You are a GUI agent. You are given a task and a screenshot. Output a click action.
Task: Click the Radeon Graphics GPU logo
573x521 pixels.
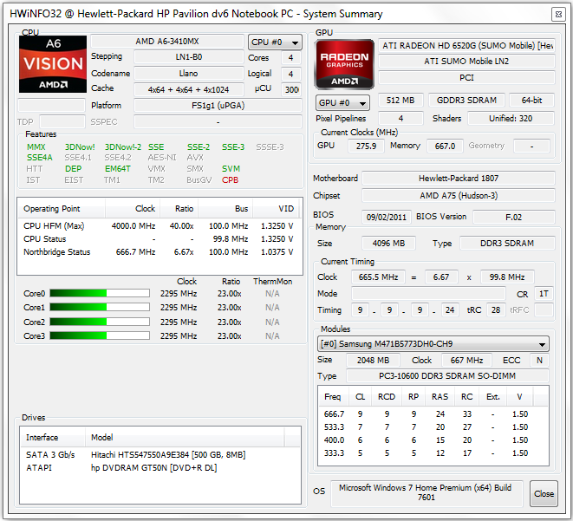pos(344,64)
